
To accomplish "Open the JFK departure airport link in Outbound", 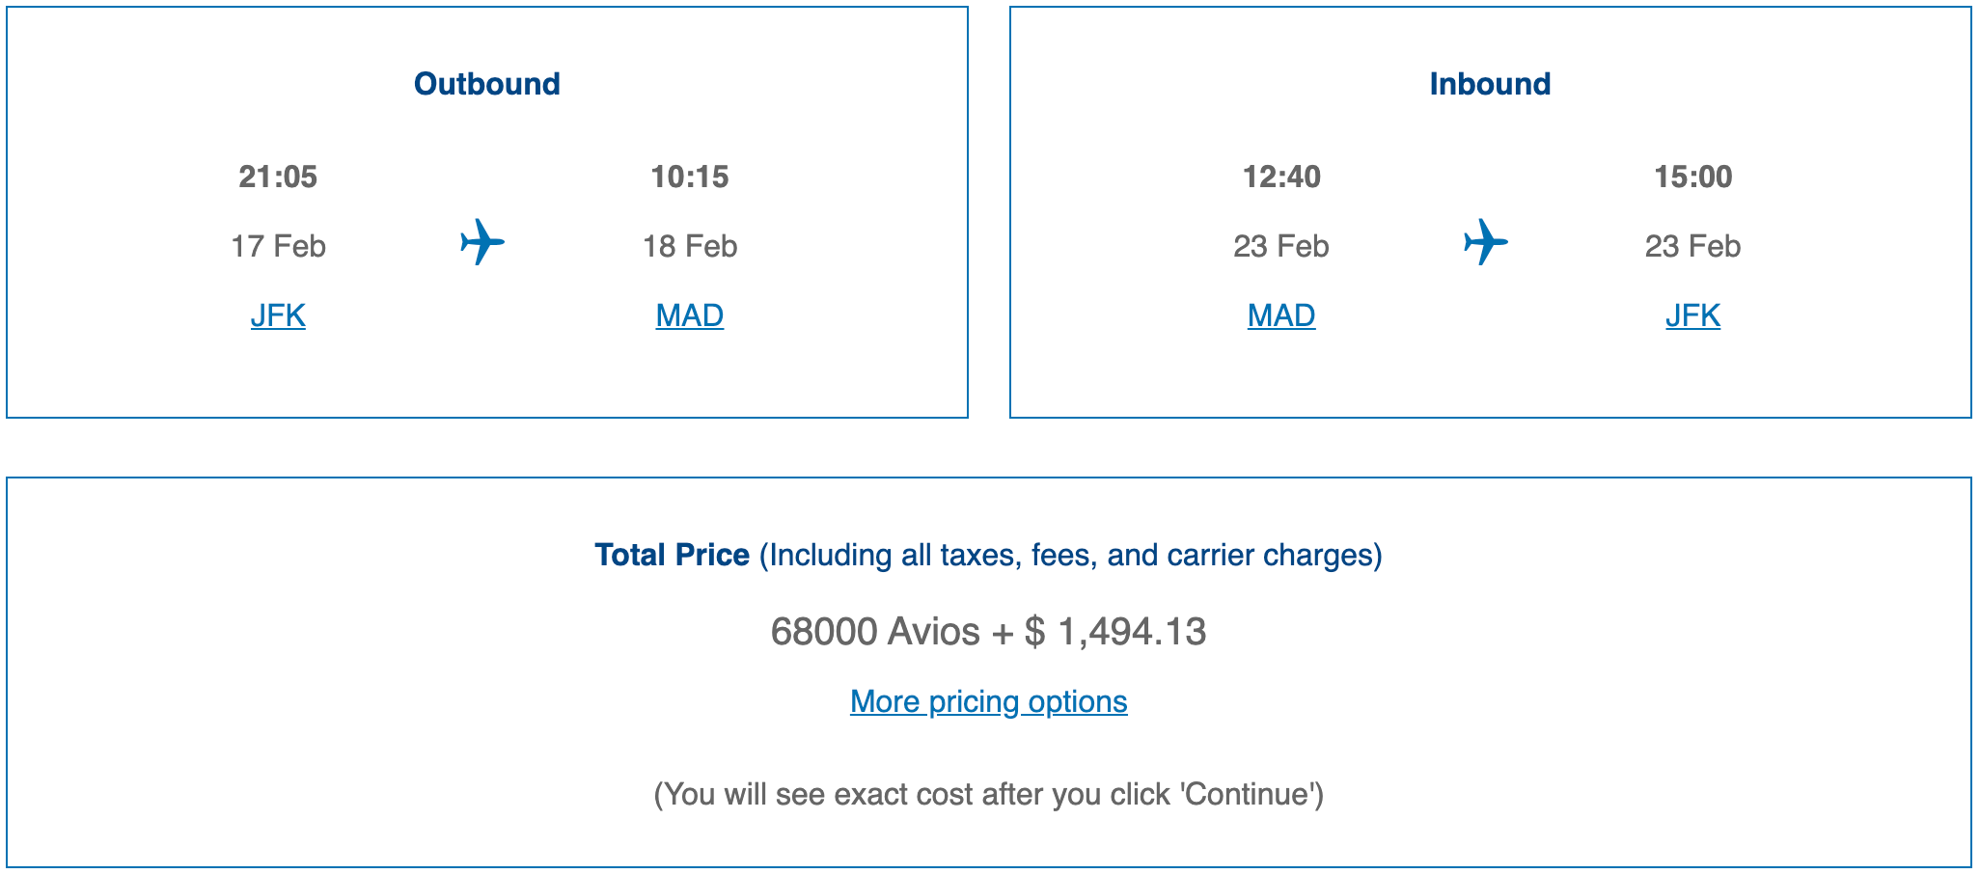I will (x=278, y=315).
